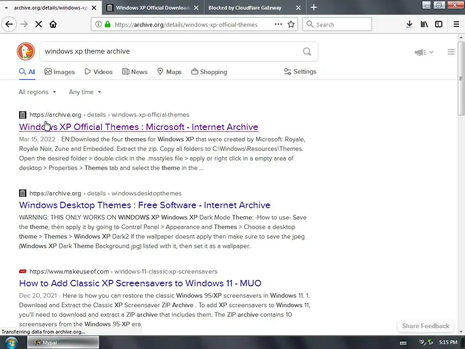This screenshot has width=465, height=349.
Task: Stop loading the page
Action: [39, 25]
